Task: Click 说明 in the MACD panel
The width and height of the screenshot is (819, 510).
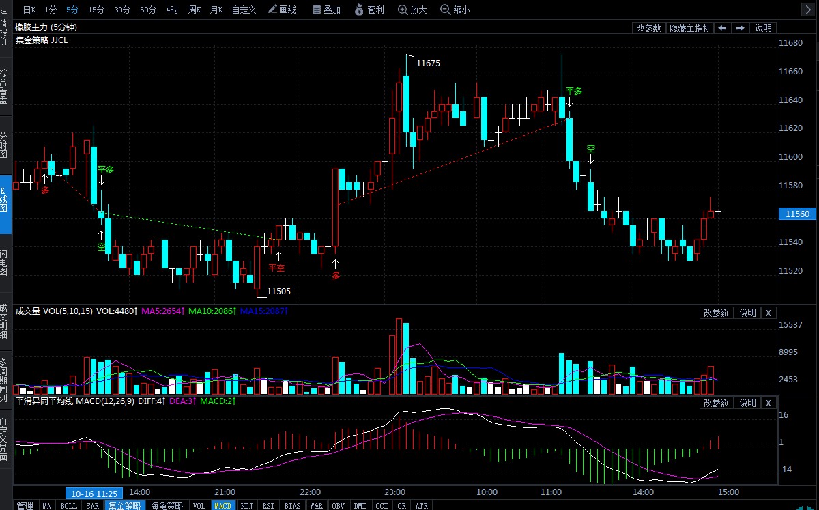Action: coord(747,403)
